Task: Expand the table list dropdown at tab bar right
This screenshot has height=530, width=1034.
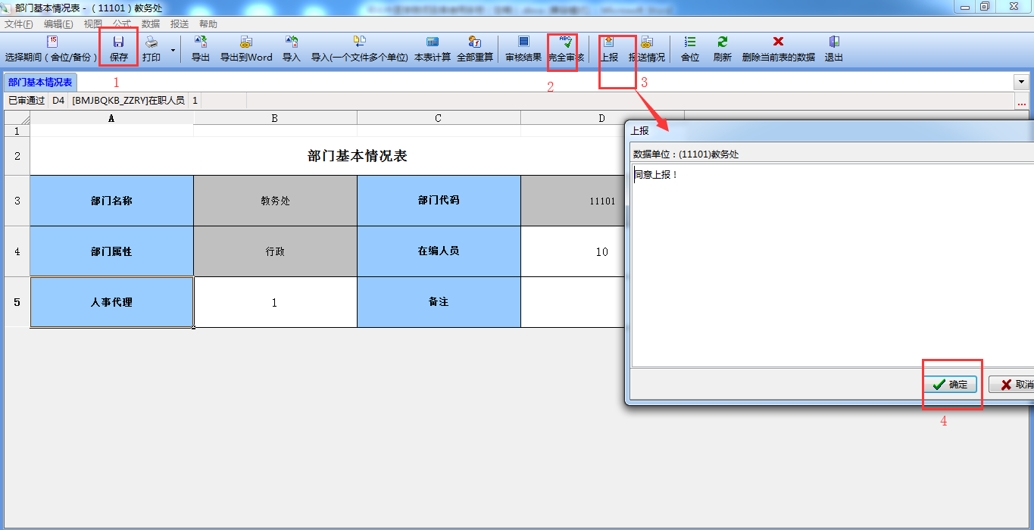Action: 1021,82
